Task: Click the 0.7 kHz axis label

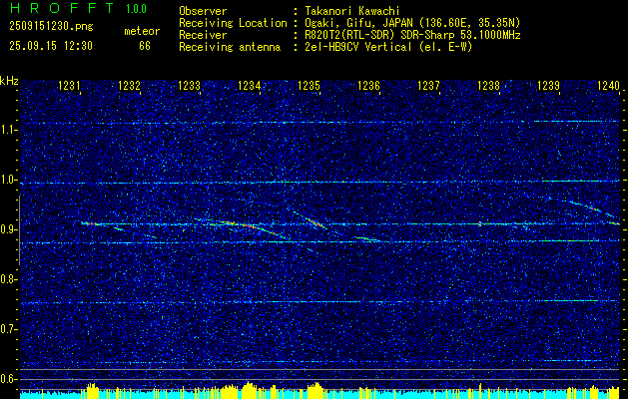Action: pyautogui.click(x=8, y=329)
